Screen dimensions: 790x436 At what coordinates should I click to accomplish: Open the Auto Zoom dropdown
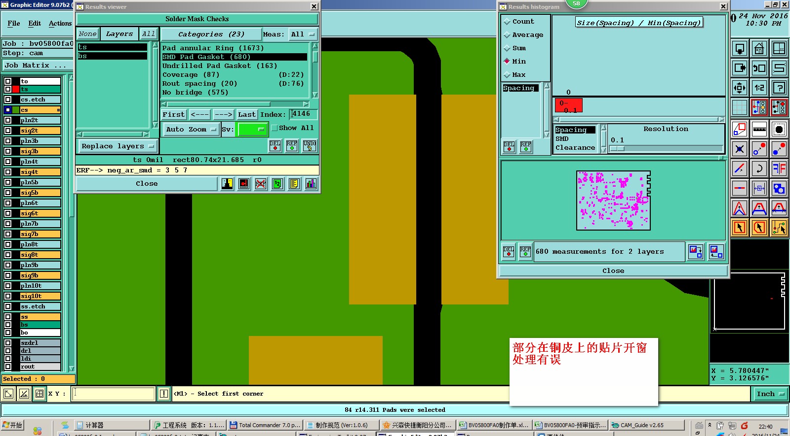[191, 129]
